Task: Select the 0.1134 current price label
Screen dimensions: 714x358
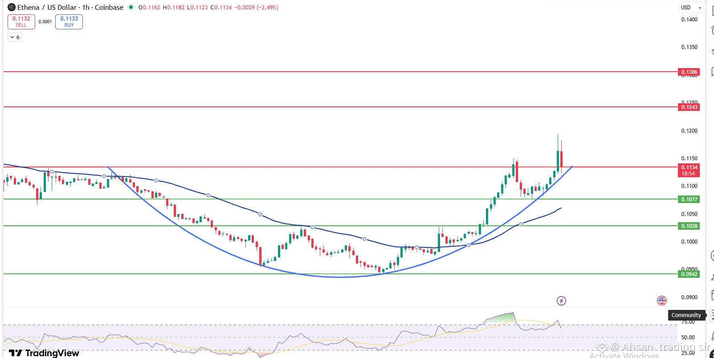Action: coord(689,170)
